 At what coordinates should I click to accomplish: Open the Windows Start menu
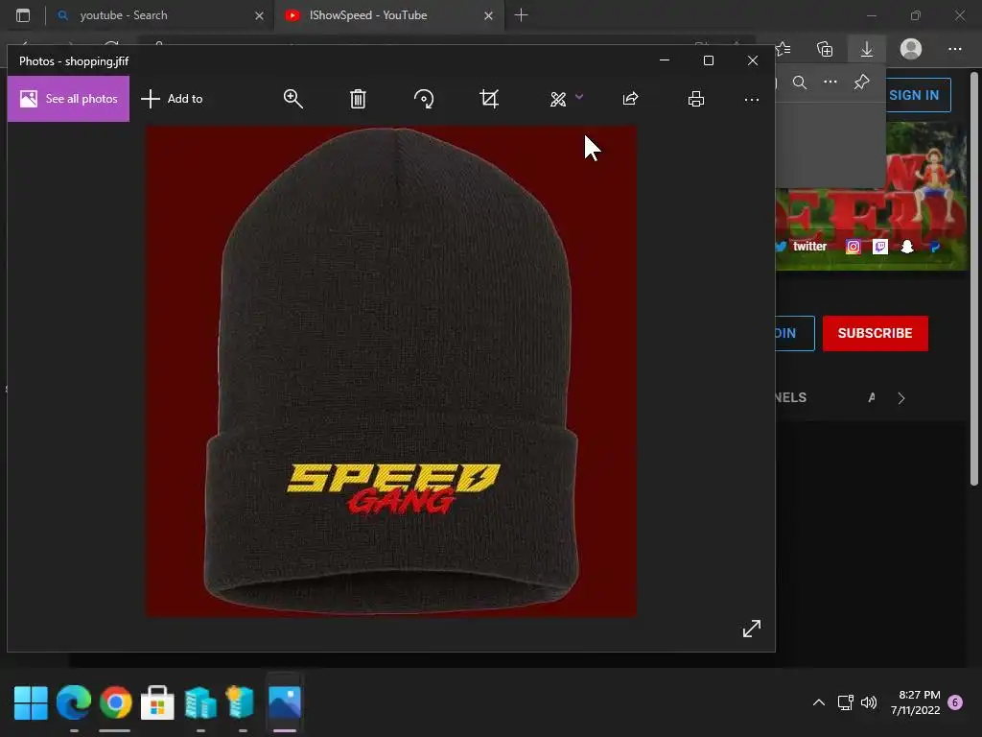(x=31, y=702)
